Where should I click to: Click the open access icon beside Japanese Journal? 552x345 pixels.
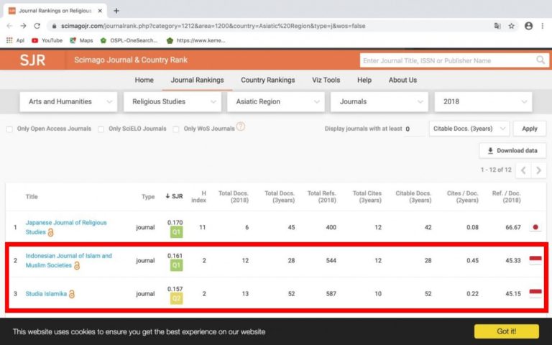[x=51, y=232]
